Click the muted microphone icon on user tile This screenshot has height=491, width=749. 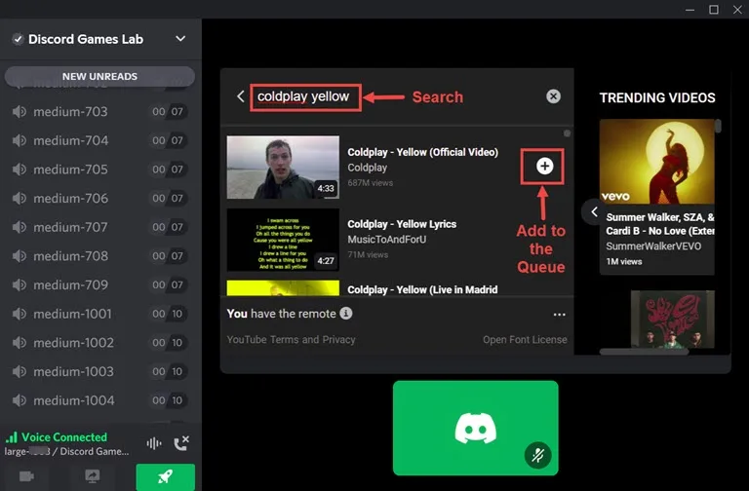538,455
